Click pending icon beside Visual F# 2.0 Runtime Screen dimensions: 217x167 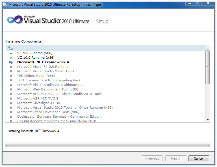click(x=11, y=67)
